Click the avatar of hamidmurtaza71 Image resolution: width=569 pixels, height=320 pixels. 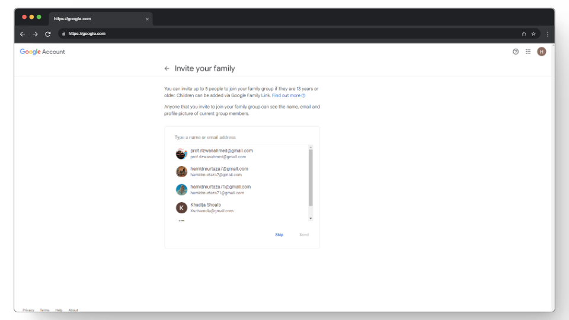pos(181,190)
